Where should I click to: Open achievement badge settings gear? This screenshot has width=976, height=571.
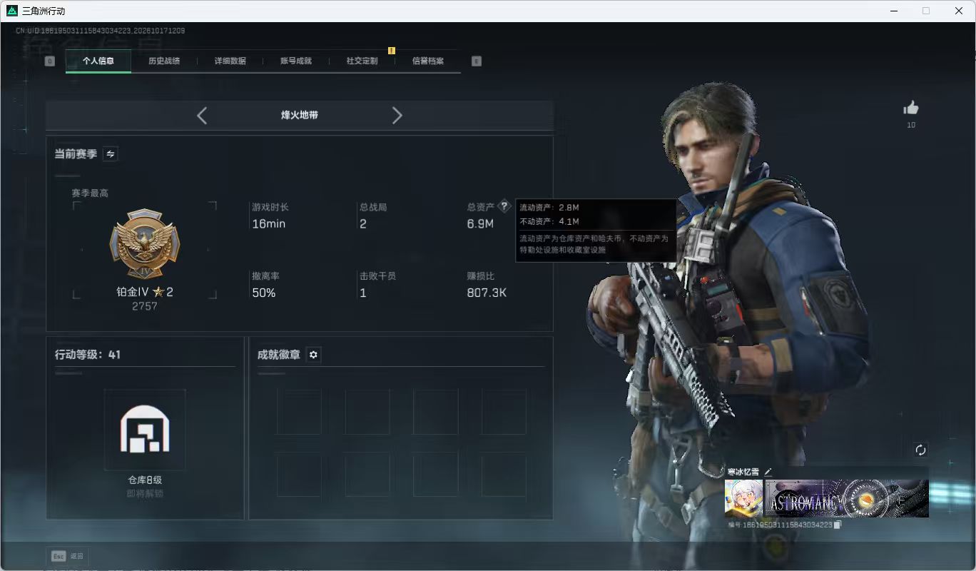313,355
